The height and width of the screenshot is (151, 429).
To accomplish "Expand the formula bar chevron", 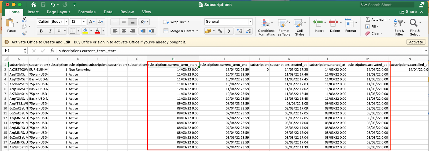I will (x=426, y=51).
